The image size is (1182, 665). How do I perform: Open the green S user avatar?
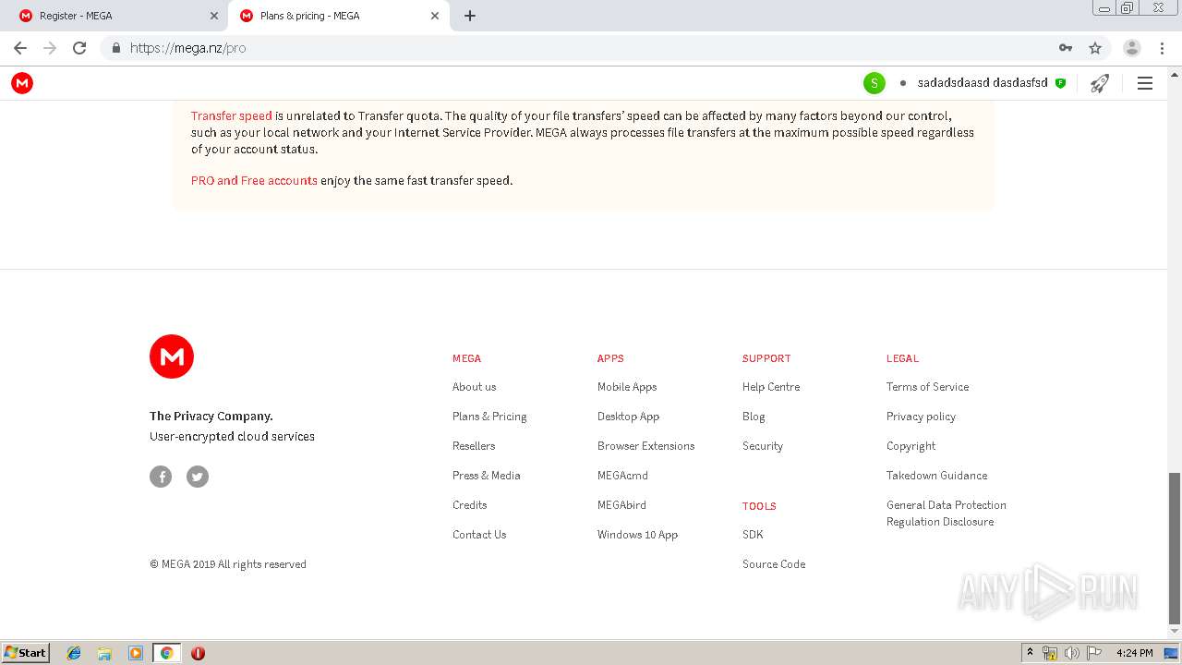click(x=874, y=83)
